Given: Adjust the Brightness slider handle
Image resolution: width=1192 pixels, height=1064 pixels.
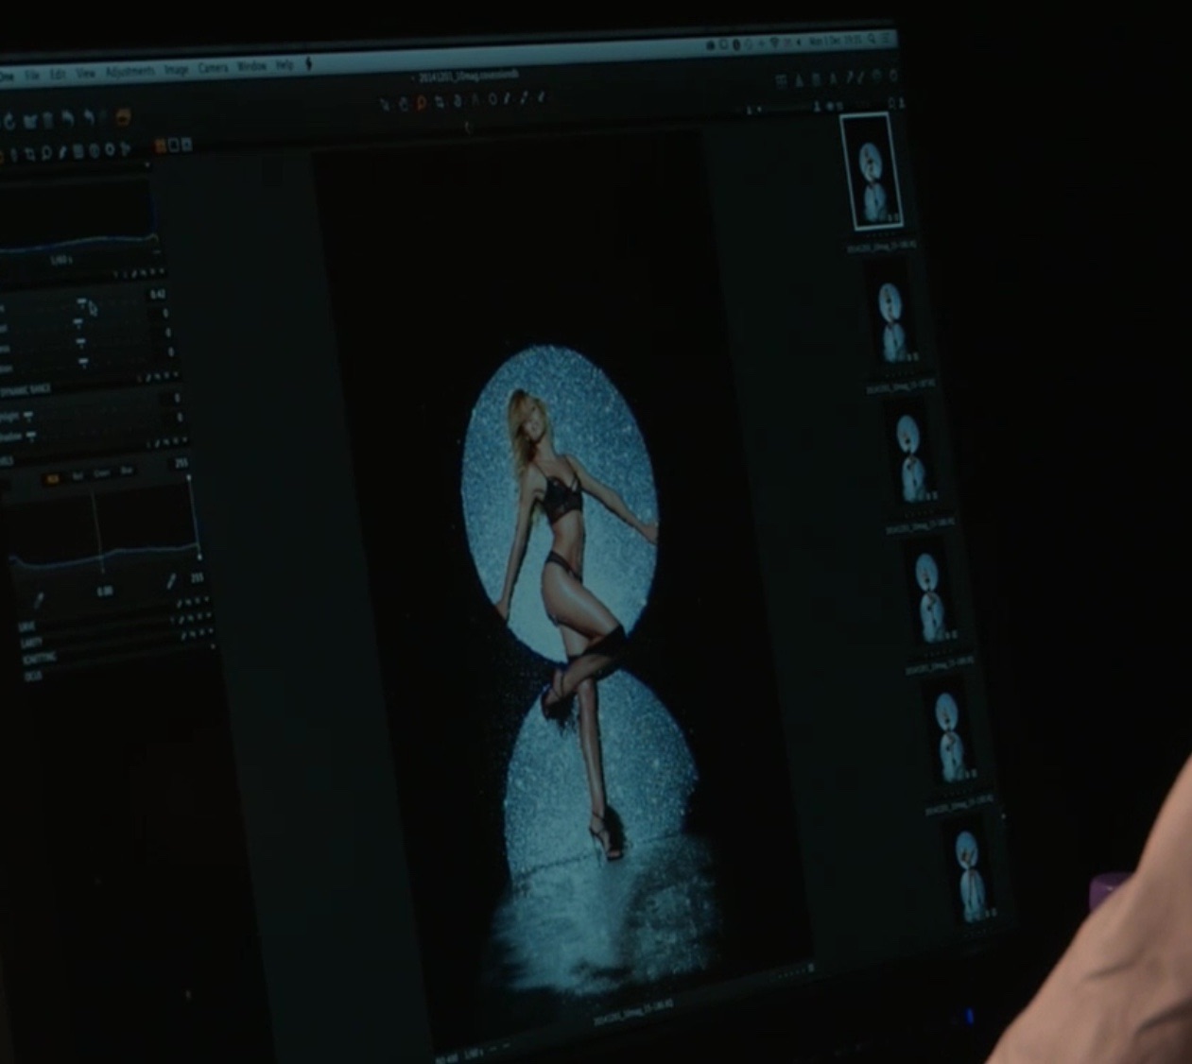Looking at the screenshot, I should pyautogui.click(x=79, y=343).
